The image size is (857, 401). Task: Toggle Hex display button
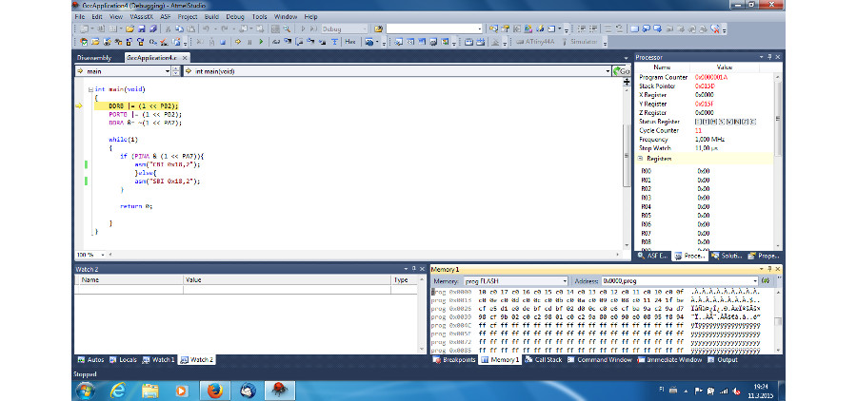tap(349, 42)
